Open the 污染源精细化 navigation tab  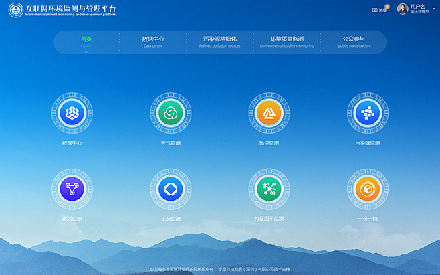[219, 41]
